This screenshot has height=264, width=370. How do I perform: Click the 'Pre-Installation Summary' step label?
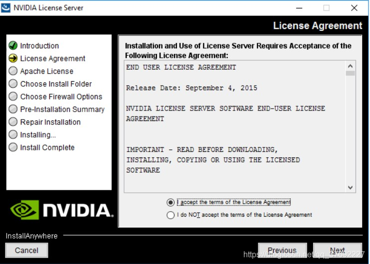tap(62, 110)
